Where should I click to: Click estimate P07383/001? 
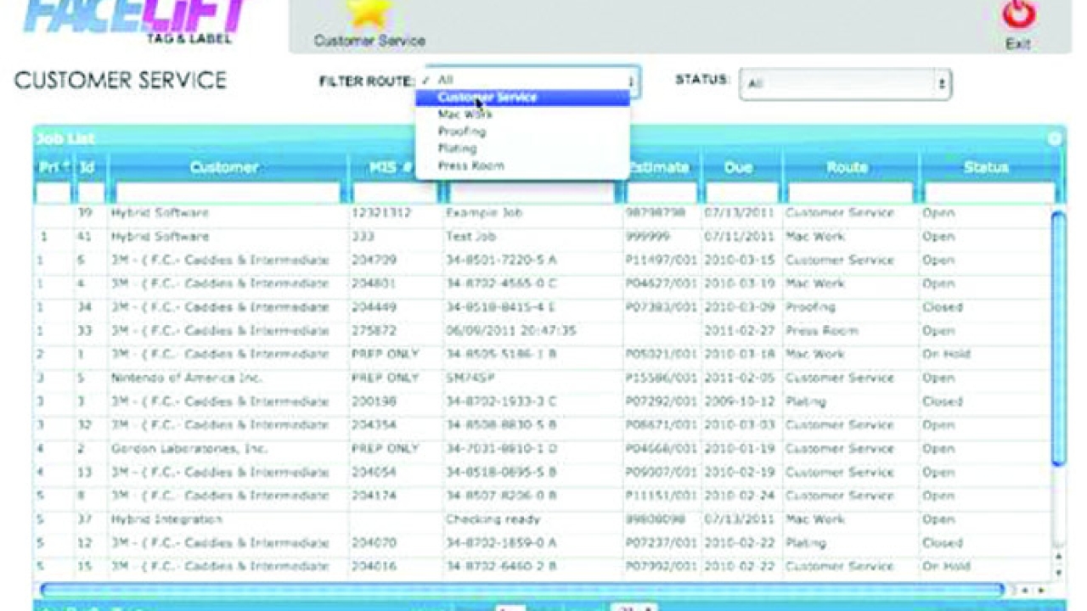tap(661, 307)
